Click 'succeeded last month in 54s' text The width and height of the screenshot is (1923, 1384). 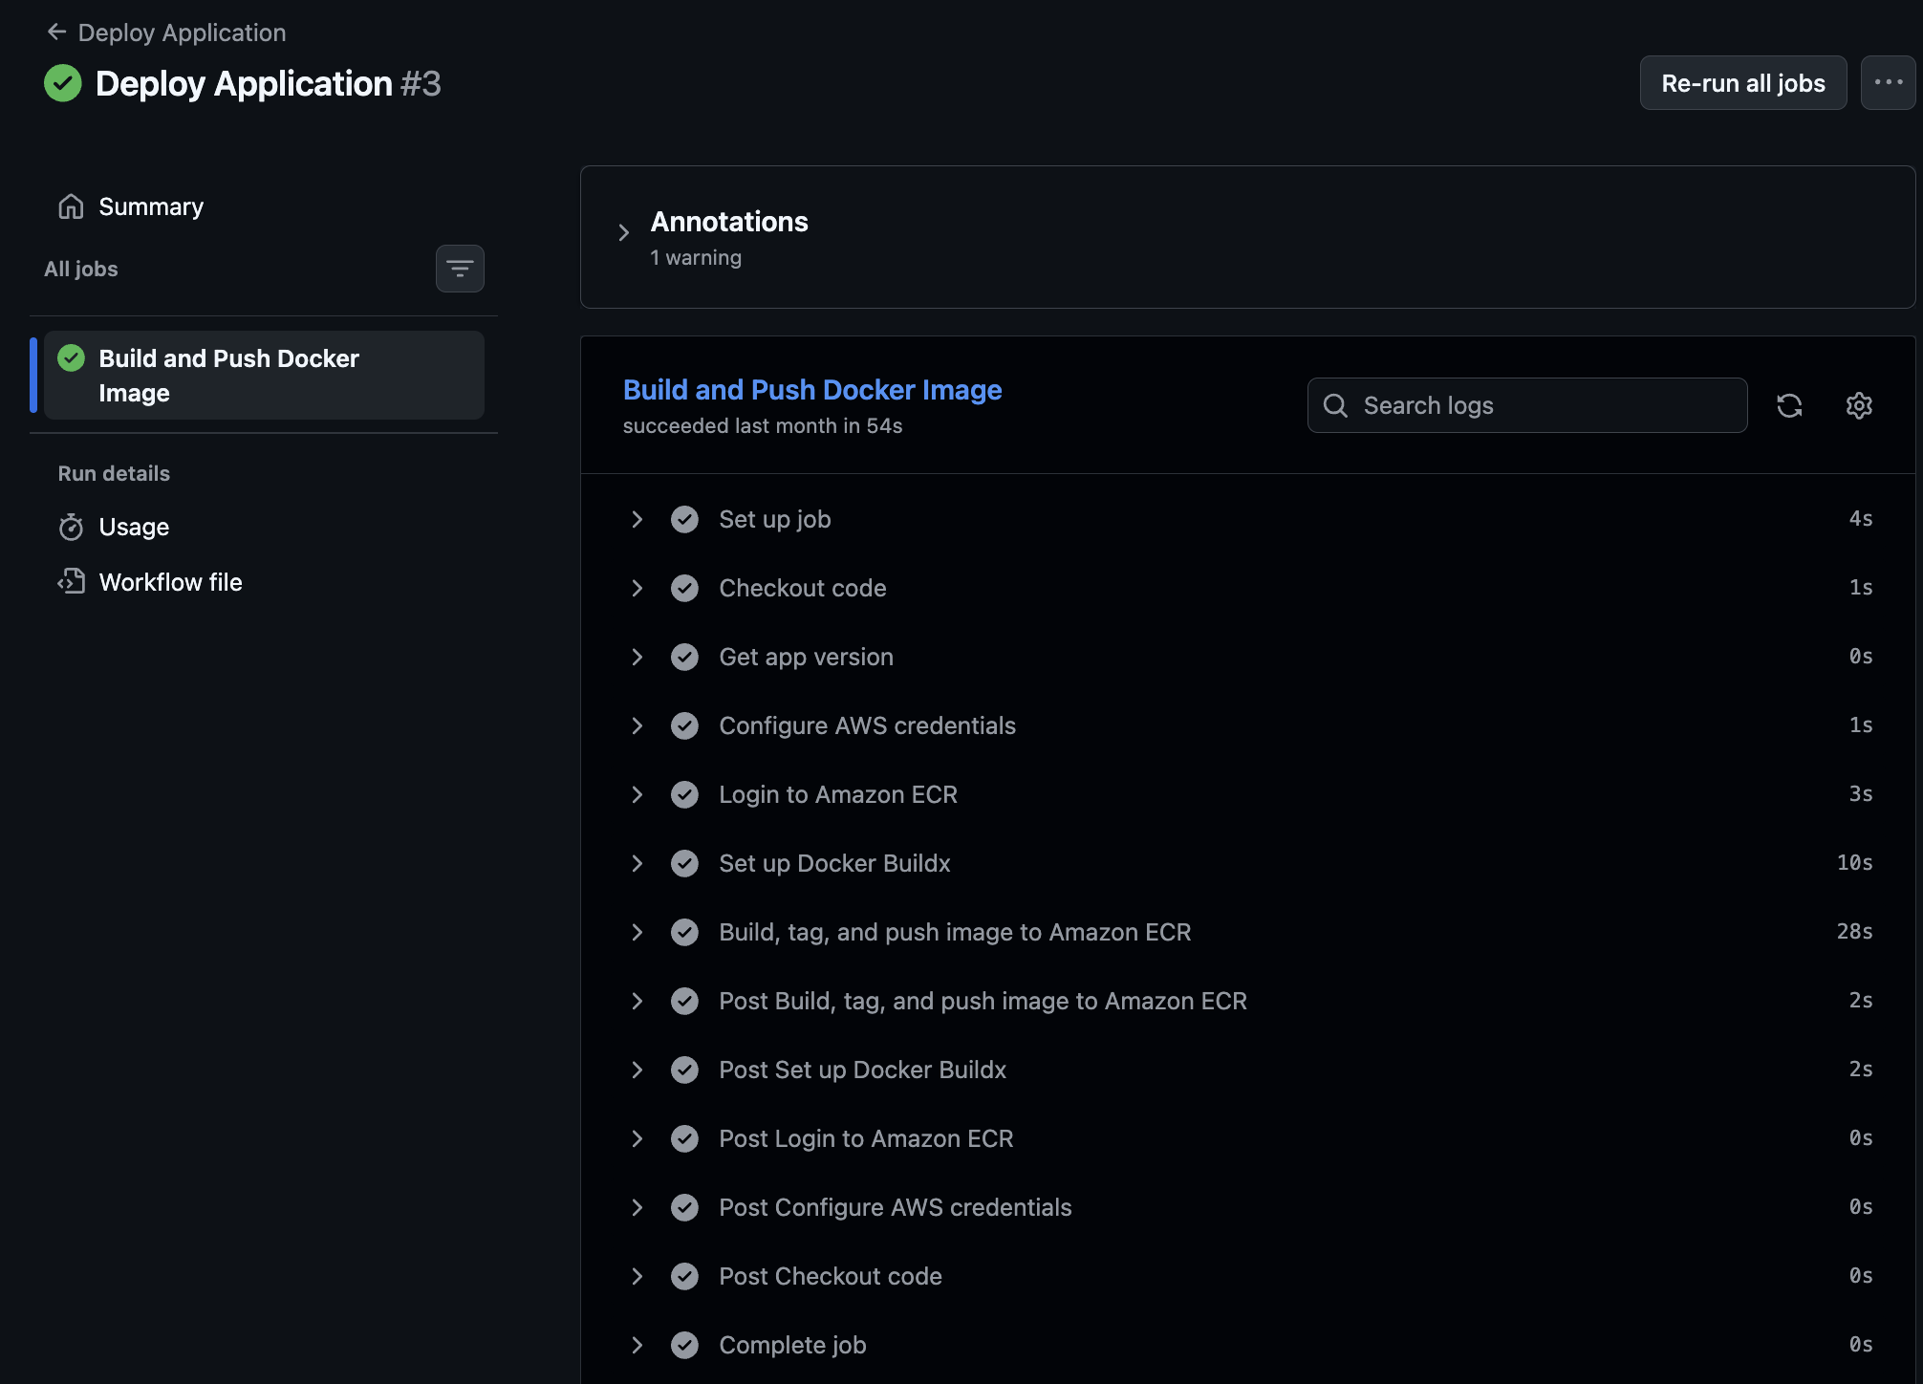tap(763, 426)
